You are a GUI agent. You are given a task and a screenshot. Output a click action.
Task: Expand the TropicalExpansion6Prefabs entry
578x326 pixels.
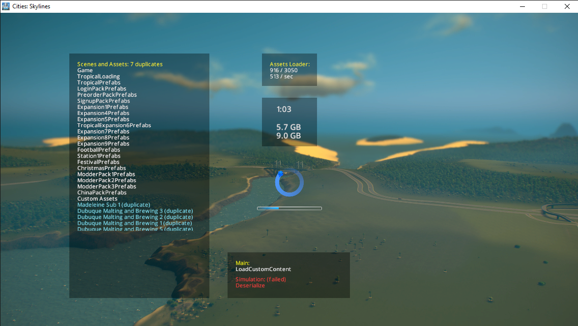(x=114, y=125)
